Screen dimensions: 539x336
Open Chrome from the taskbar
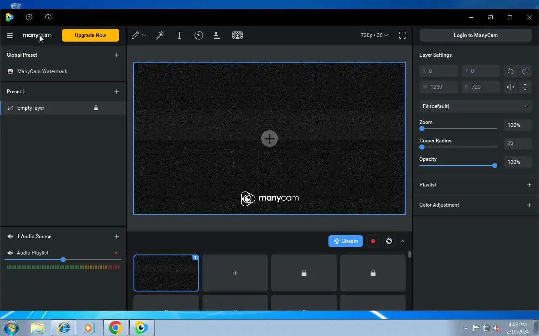tap(115, 328)
